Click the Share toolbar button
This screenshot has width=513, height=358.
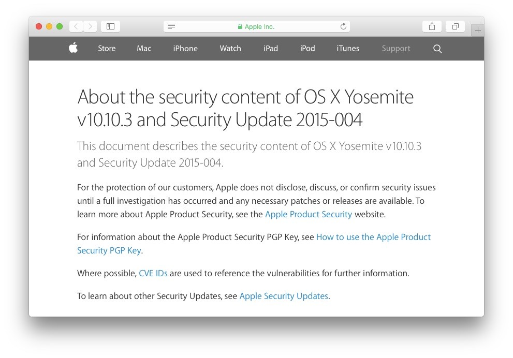pyautogui.click(x=432, y=26)
